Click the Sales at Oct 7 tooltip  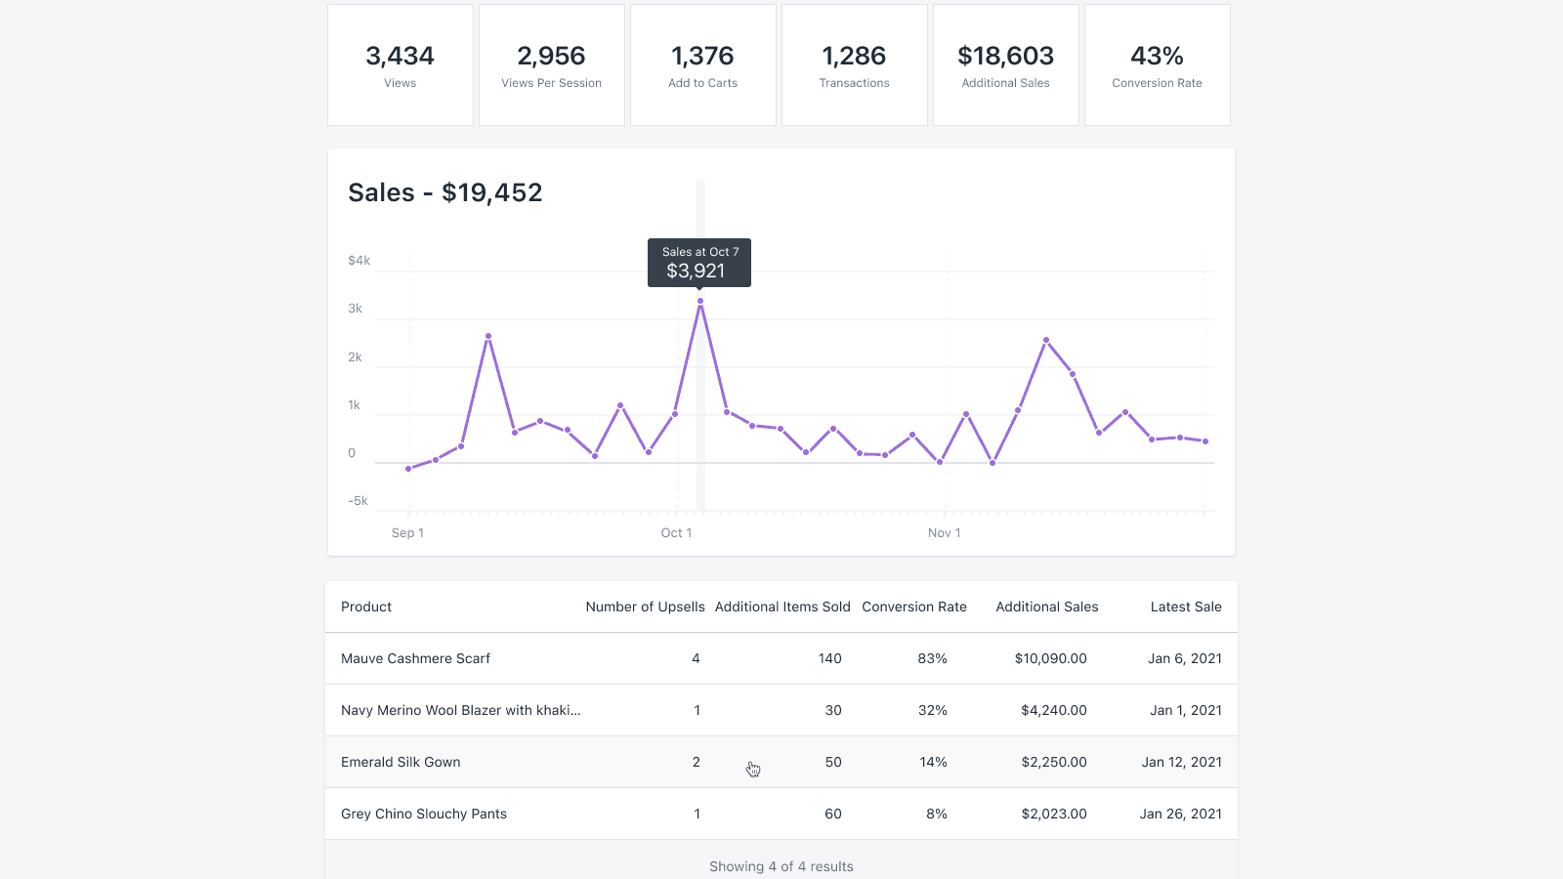pos(699,262)
